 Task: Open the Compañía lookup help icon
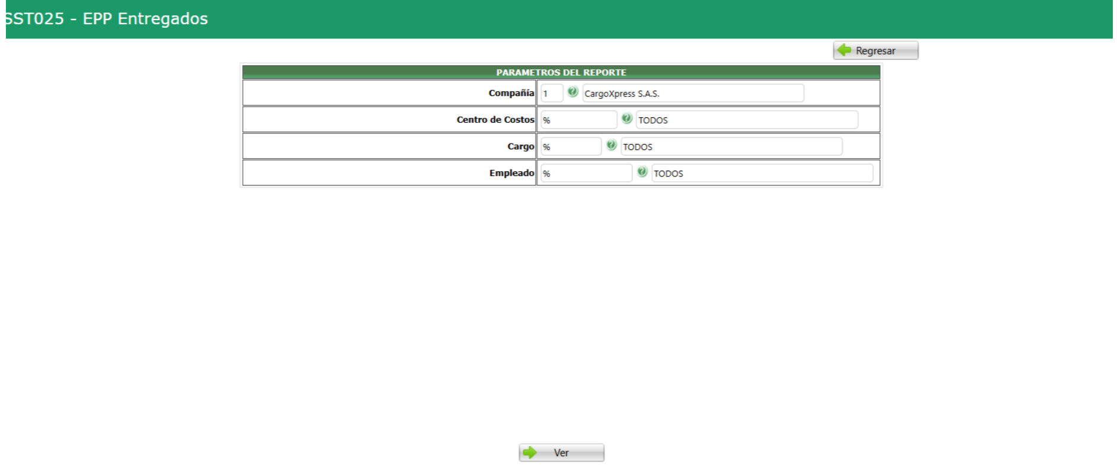pyautogui.click(x=572, y=92)
